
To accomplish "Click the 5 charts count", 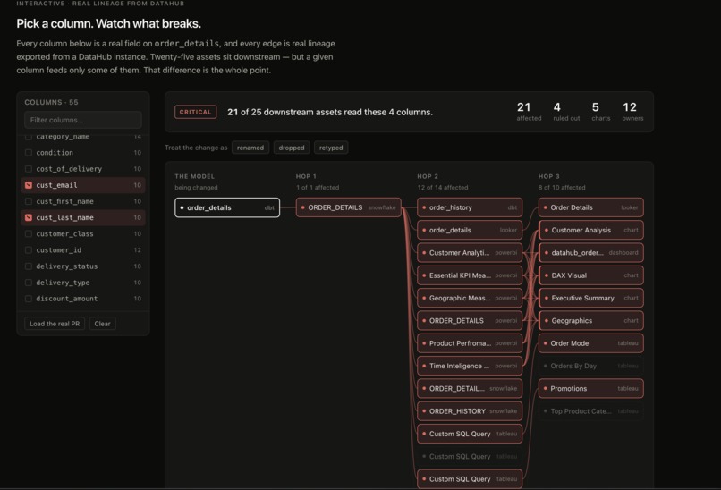I will pos(600,112).
